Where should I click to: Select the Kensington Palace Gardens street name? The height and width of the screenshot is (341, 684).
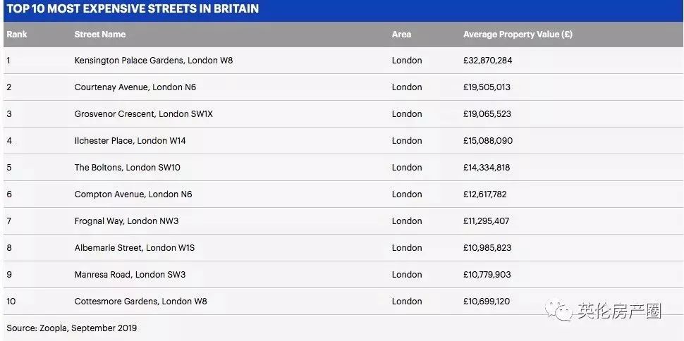(x=153, y=61)
